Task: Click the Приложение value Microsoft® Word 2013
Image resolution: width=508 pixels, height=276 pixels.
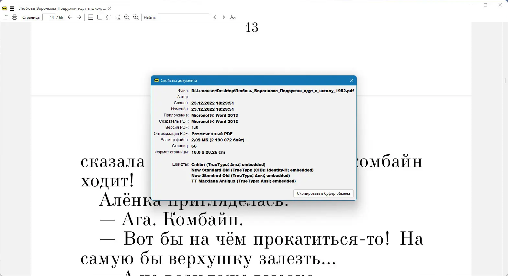Action: coord(215,116)
